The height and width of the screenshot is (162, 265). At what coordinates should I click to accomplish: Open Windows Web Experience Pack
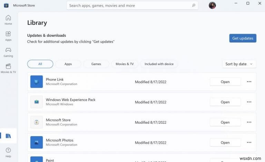click(x=225, y=102)
